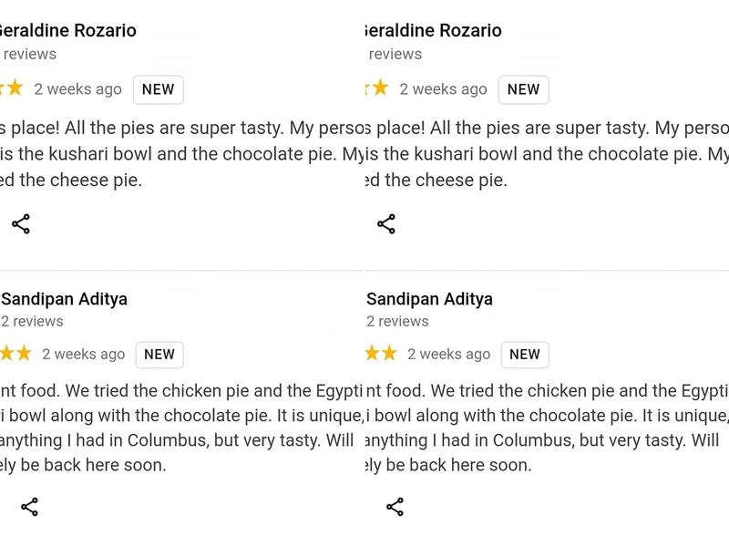
Task: Open Sandipan Aditya's profile in right panel
Action: (429, 299)
